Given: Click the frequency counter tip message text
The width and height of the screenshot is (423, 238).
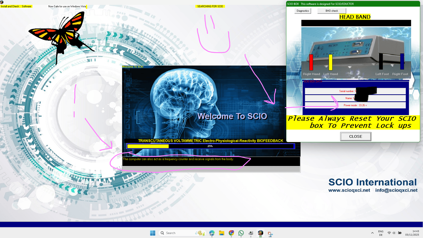Looking at the screenshot, I should click(178, 159).
